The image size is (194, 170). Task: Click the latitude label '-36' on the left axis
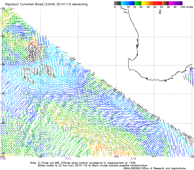(x=2, y=93)
